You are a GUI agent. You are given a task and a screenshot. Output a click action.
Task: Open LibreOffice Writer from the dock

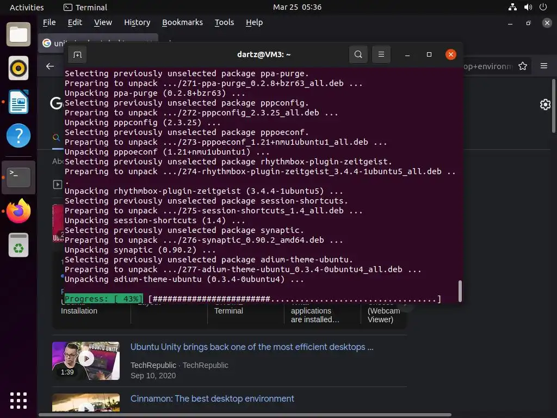[x=18, y=102]
